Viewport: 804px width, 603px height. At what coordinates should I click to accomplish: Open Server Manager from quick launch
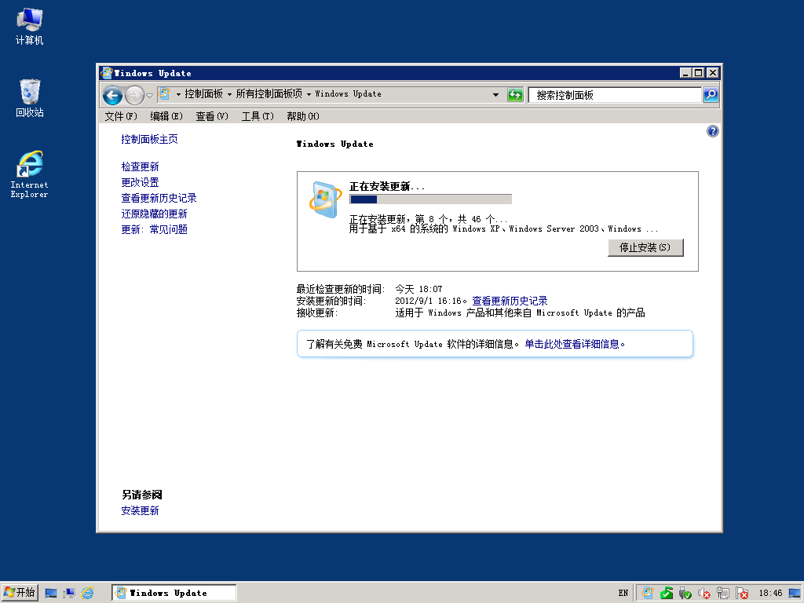pos(69,594)
